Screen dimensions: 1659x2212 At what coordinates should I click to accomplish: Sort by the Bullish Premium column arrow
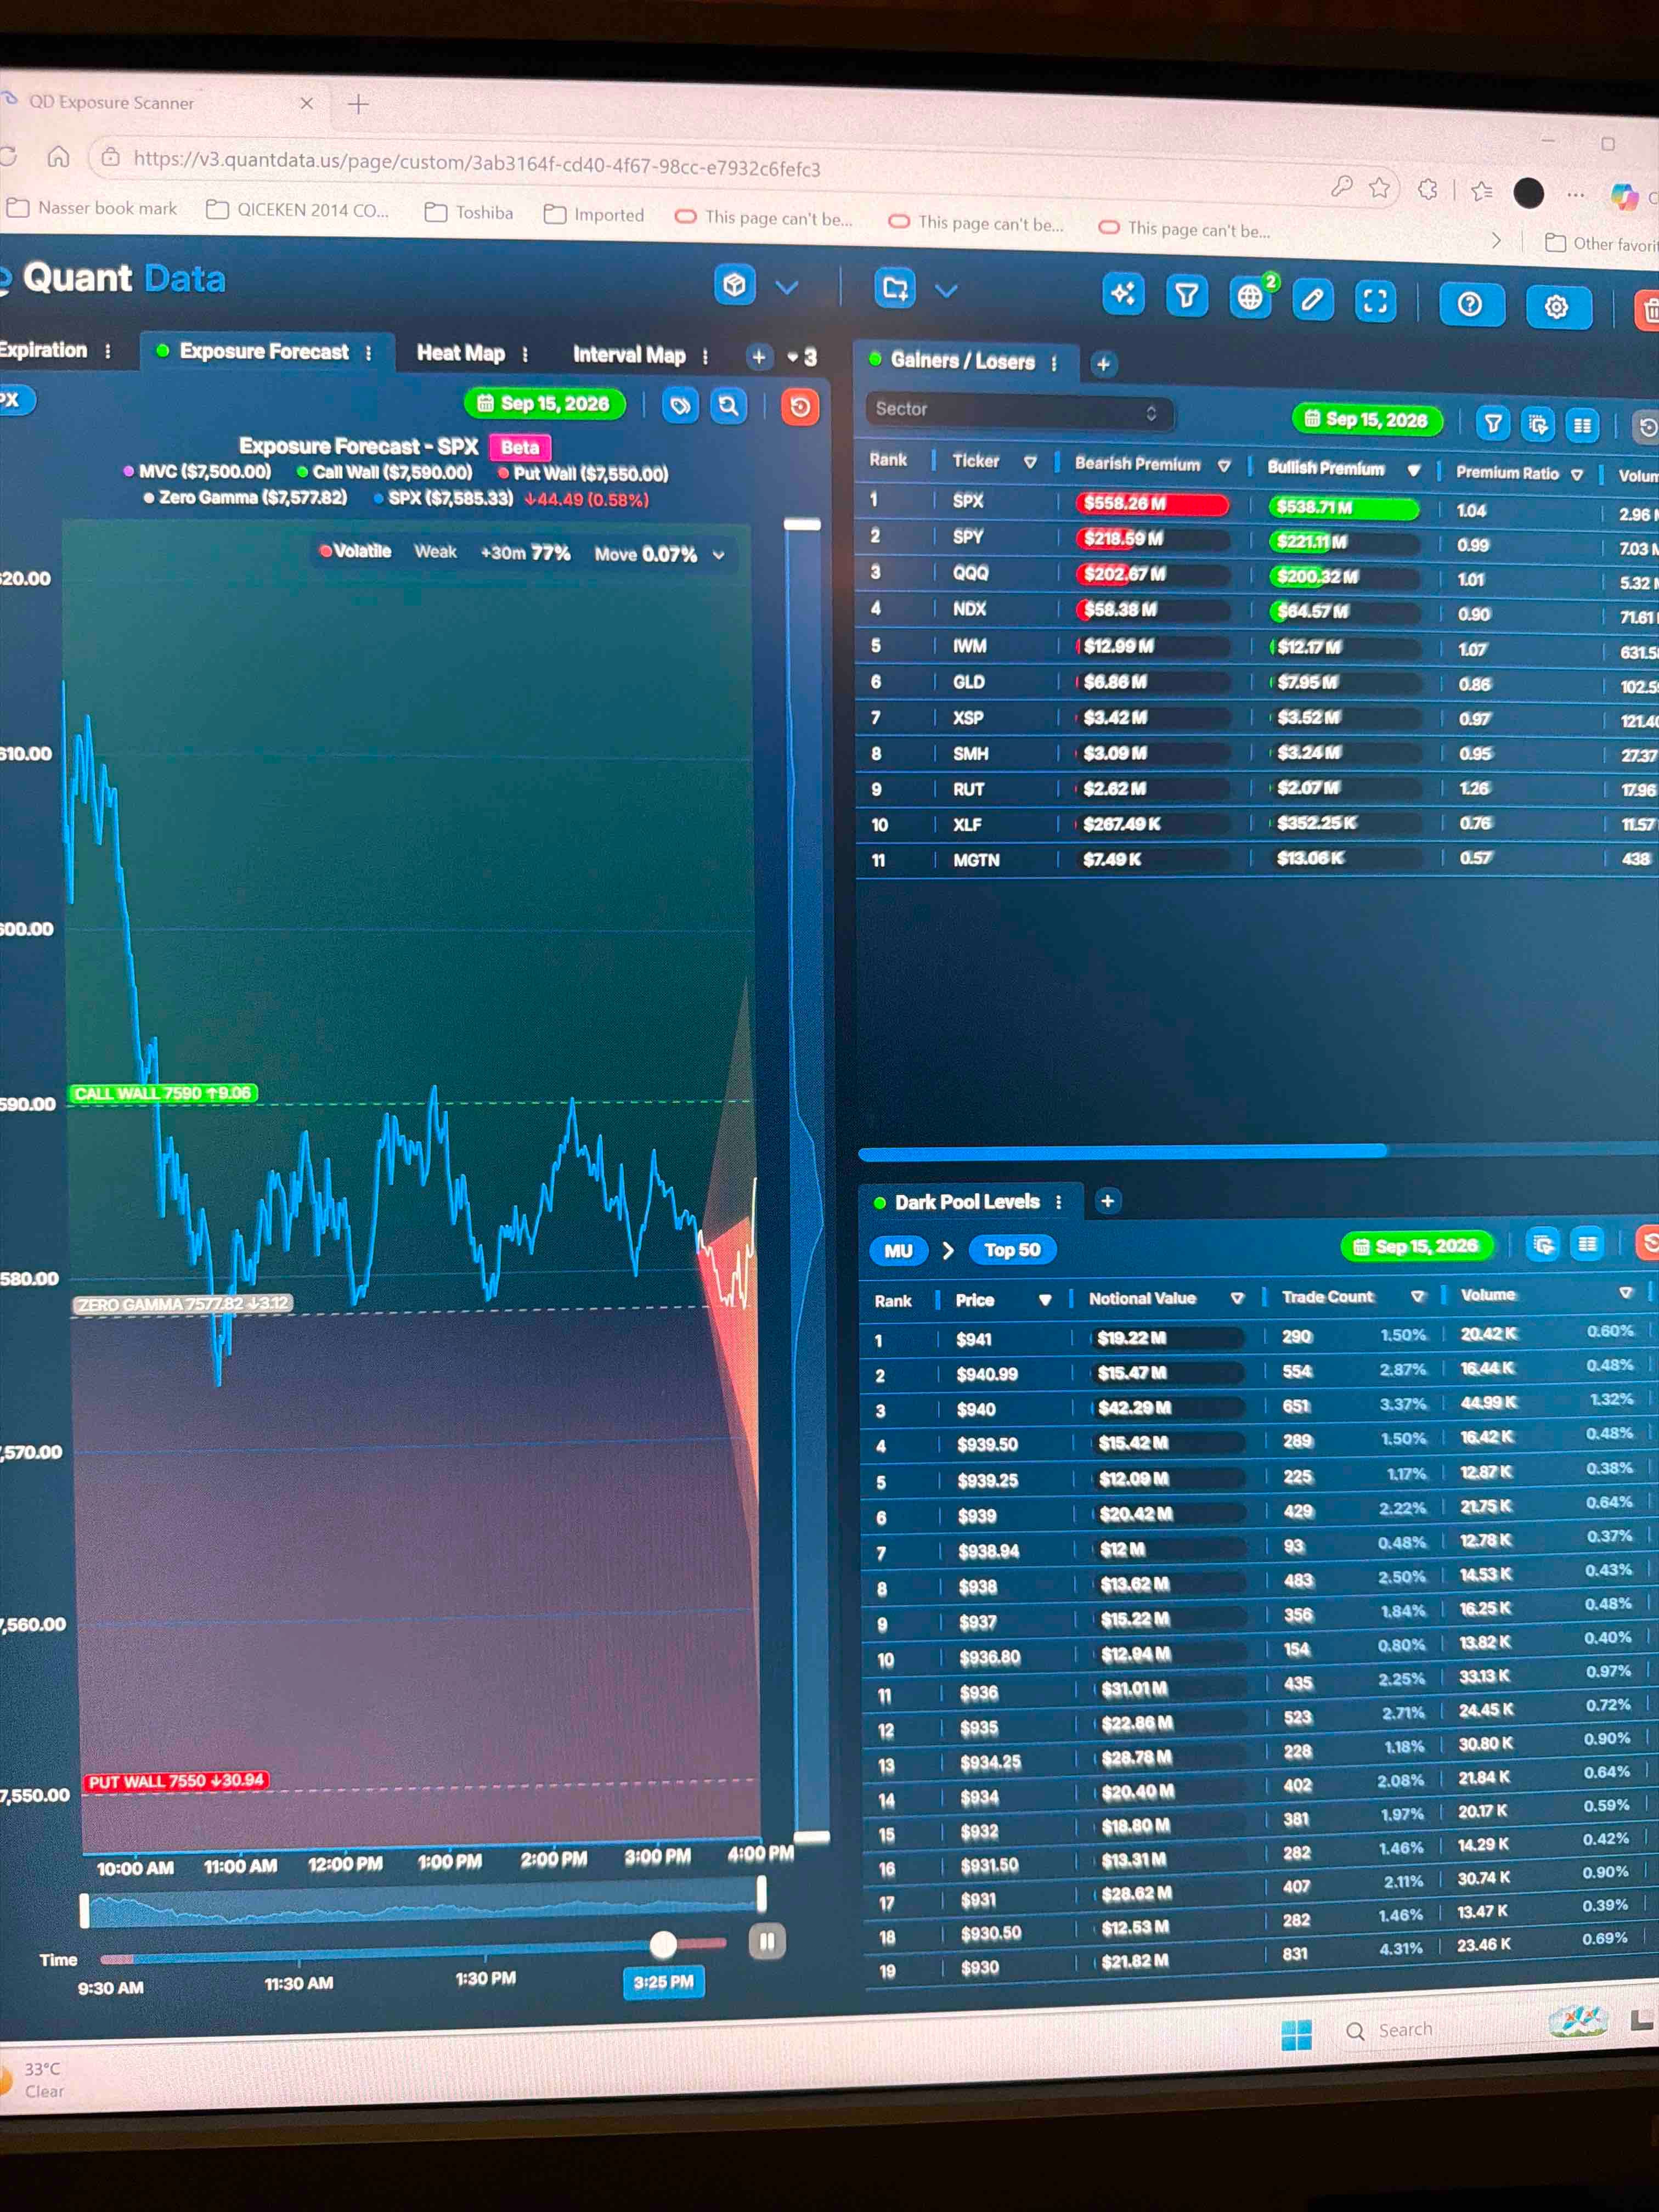1413,470
